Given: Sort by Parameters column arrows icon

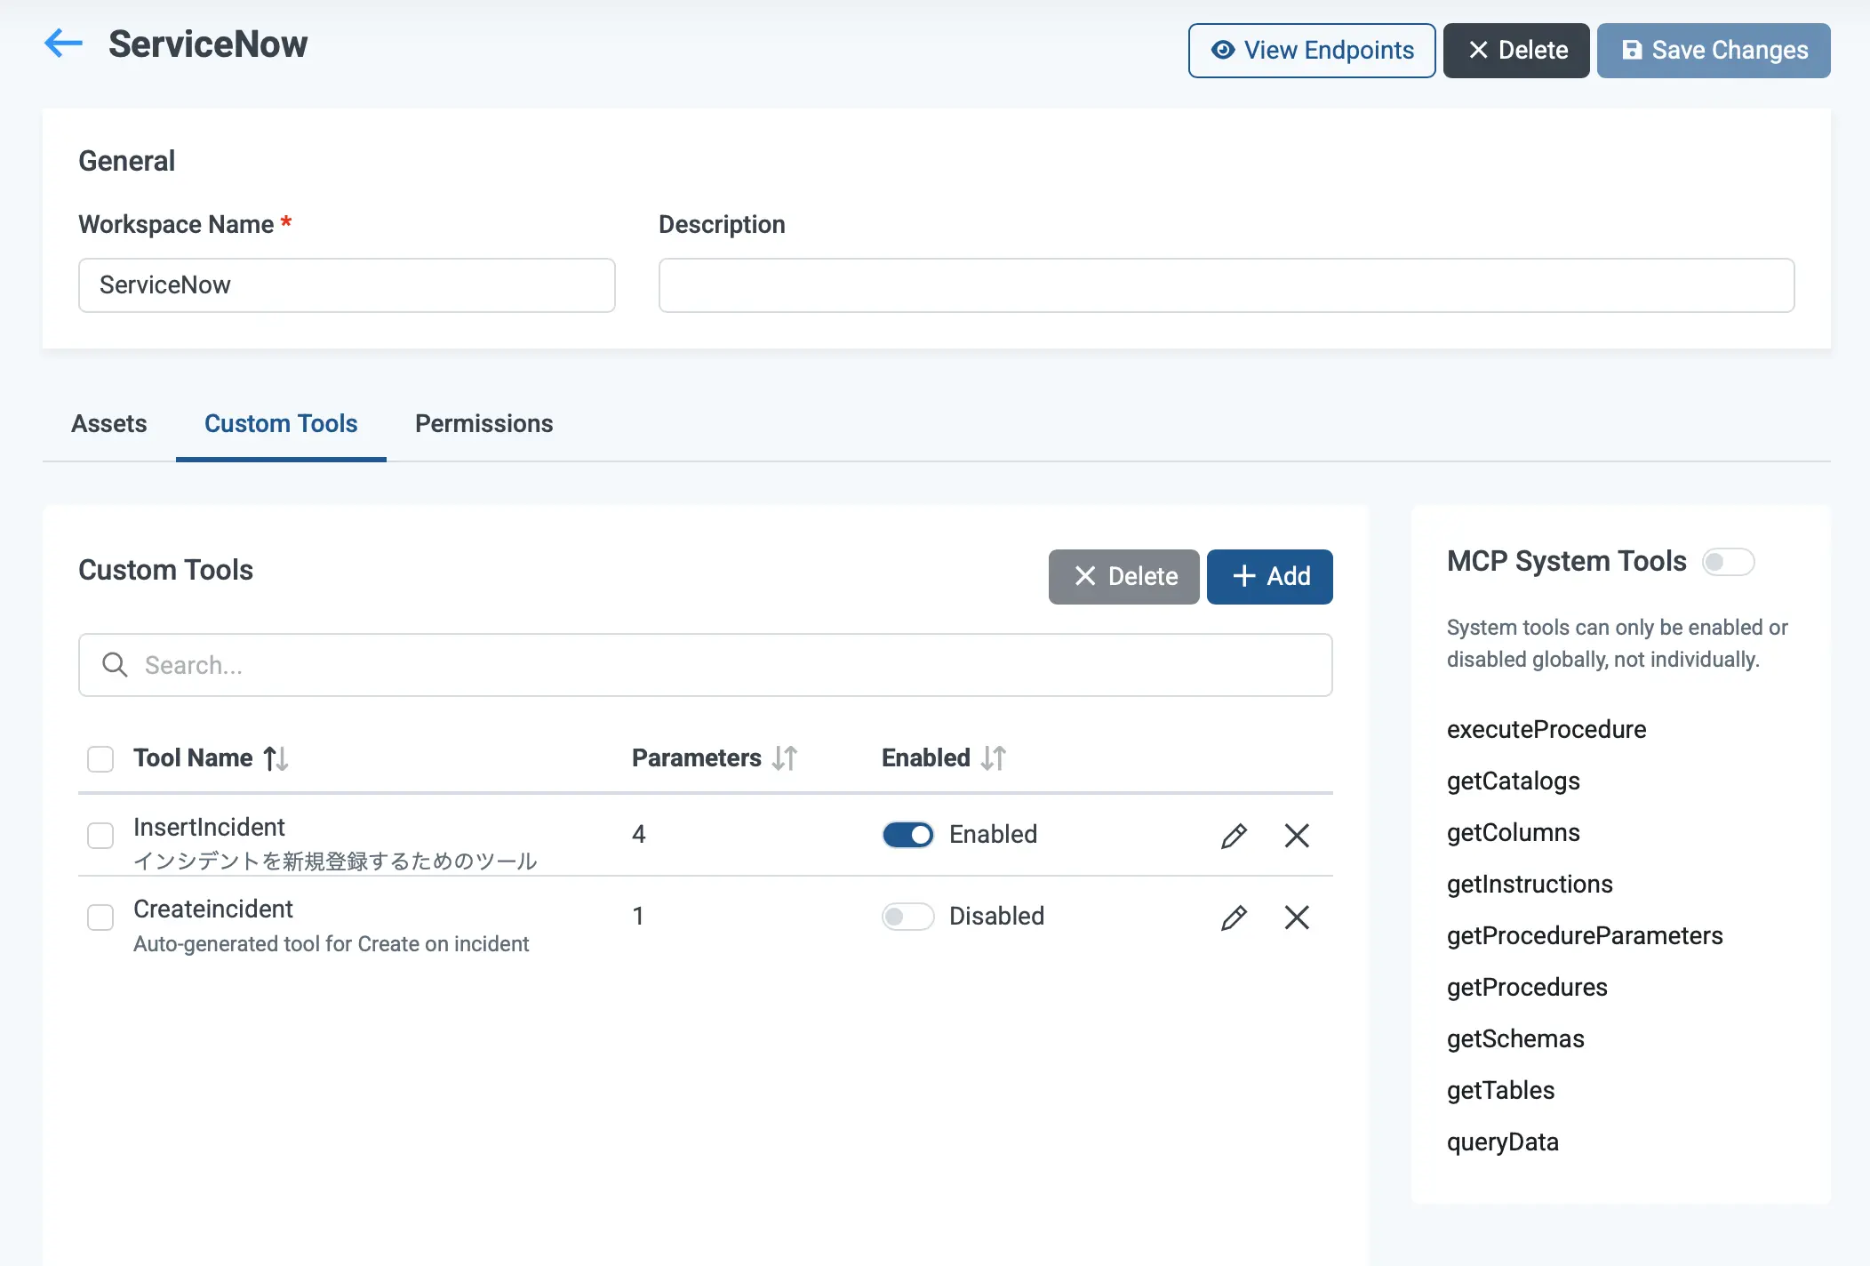Looking at the screenshot, I should pyautogui.click(x=785, y=758).
